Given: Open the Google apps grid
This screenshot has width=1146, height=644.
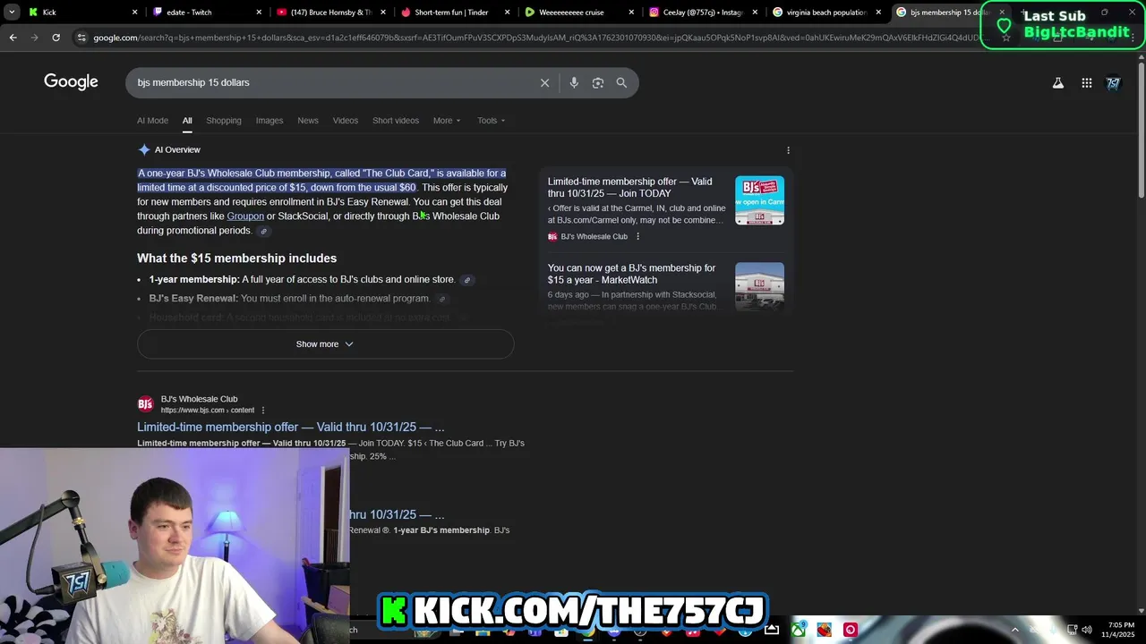Looking at the screenshot, I should coord(1087,83).
